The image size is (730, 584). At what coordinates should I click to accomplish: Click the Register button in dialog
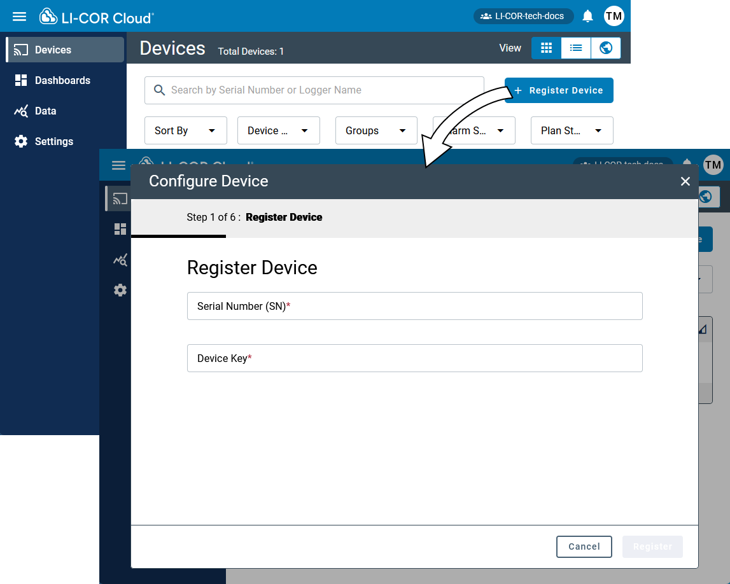652,546
